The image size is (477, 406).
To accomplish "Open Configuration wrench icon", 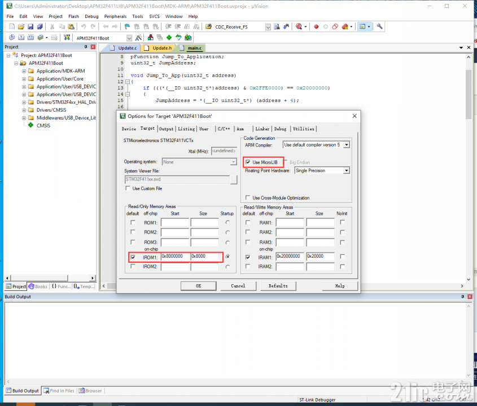I will (x=379, y=27).
